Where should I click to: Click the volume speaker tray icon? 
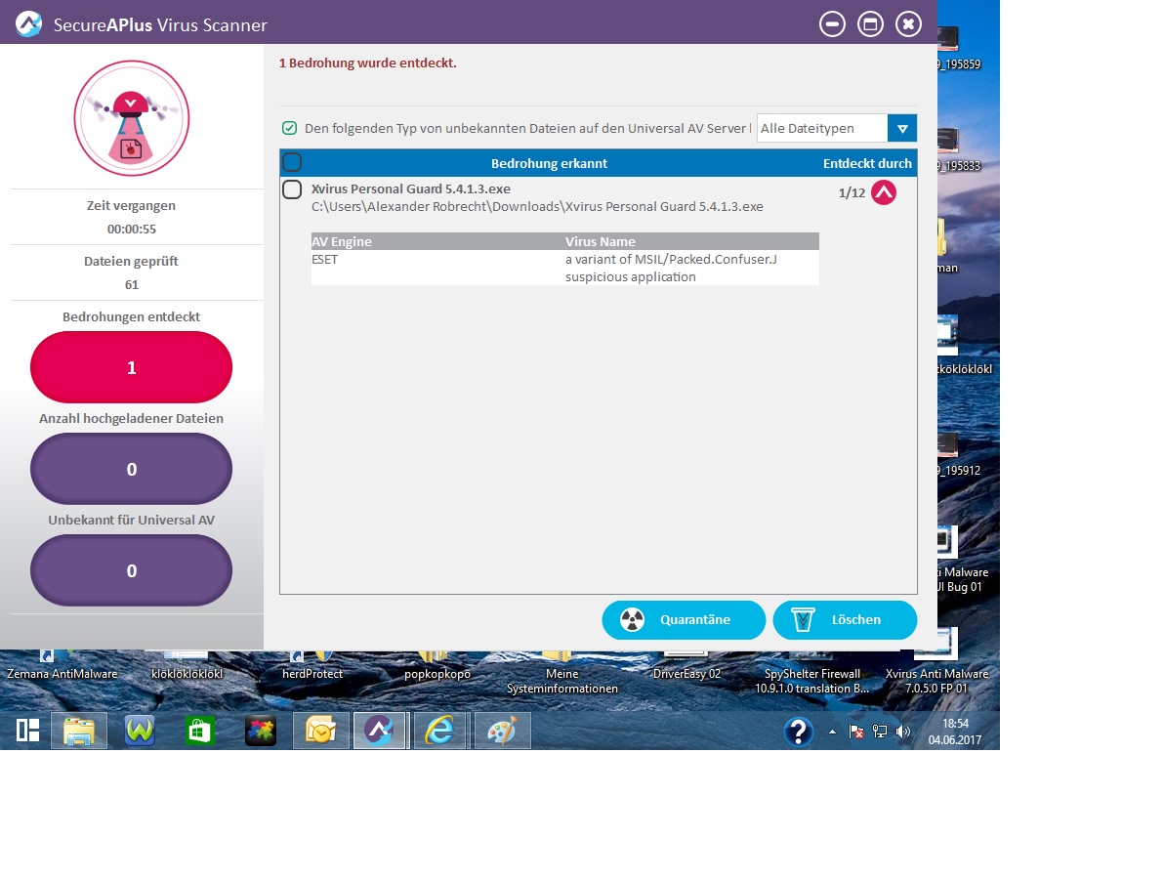point(902,732)
